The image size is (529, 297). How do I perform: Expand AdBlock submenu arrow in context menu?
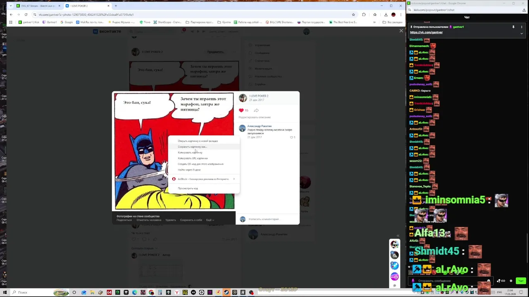(234, 179)
